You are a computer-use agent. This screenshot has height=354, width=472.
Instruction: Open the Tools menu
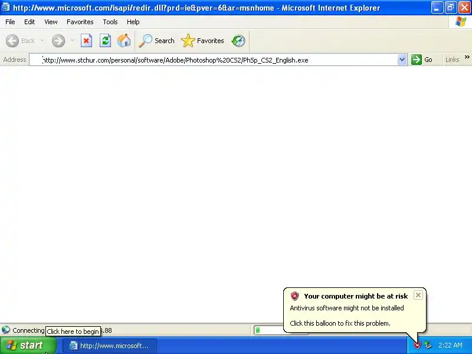pos(110,22)
